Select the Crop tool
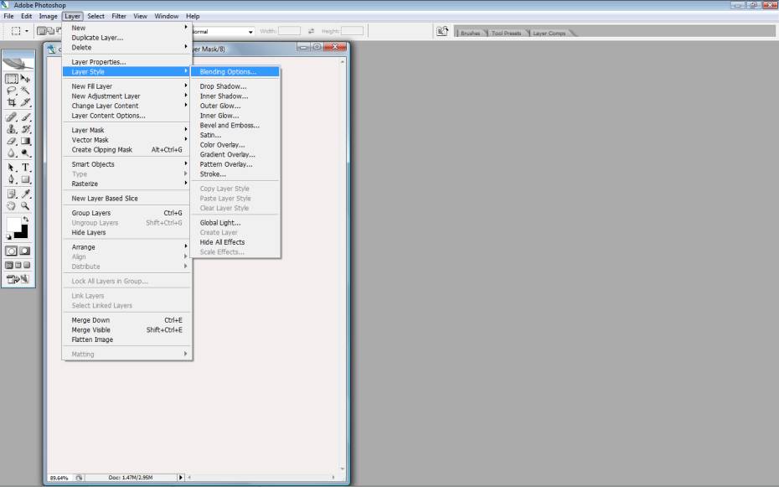This screenshot has height=487, width=779. click(x=12, y=103)
